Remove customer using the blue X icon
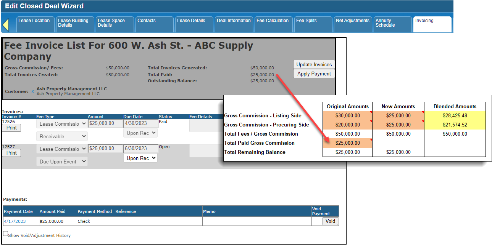Viewport: 492px width, 248px height. (33, 91)
